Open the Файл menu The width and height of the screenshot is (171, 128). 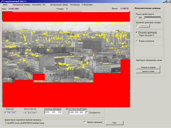[x=5, y=5]
